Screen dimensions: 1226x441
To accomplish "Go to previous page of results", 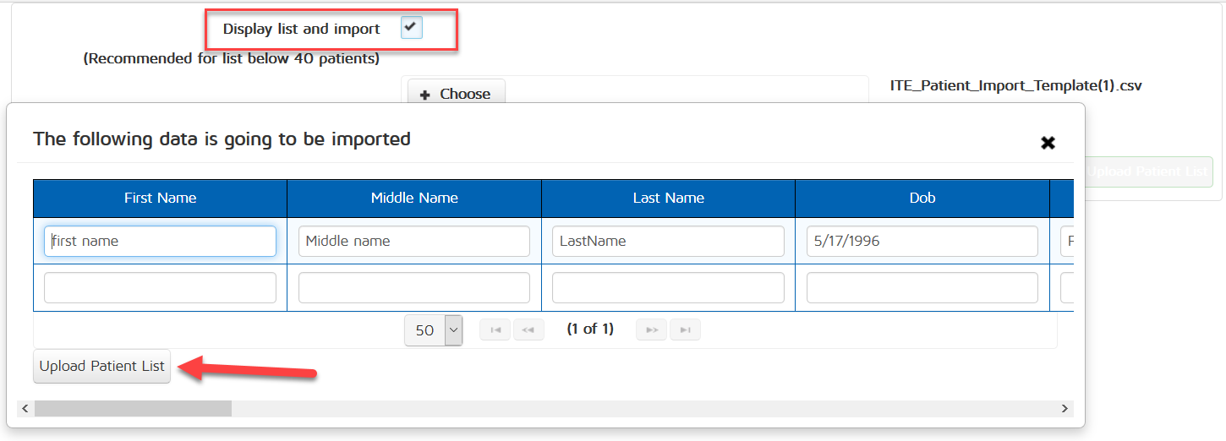I will click(528, 329).
